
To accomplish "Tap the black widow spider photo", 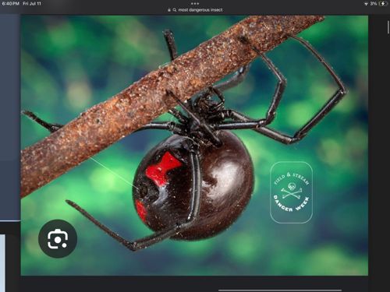I will tap(194, 146).
